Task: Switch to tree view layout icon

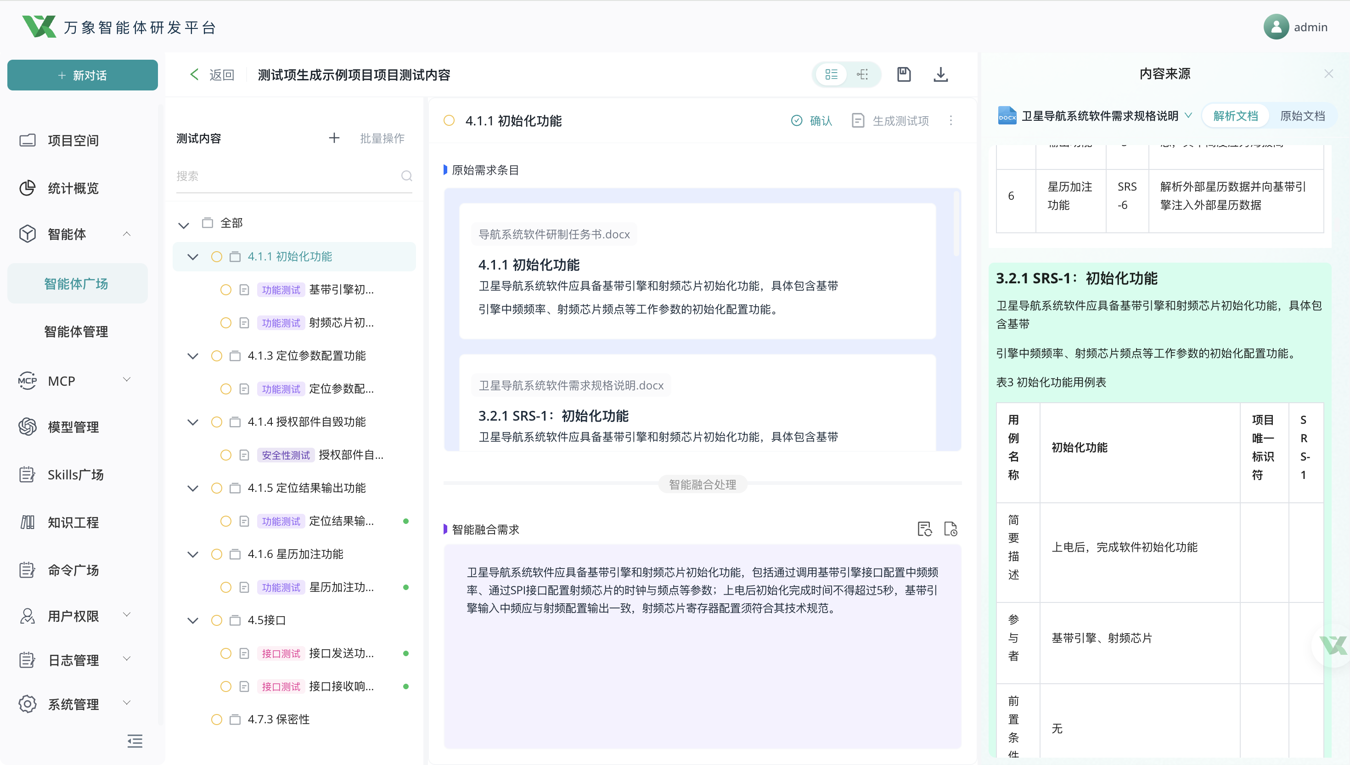Action: (x=862, y=74)
